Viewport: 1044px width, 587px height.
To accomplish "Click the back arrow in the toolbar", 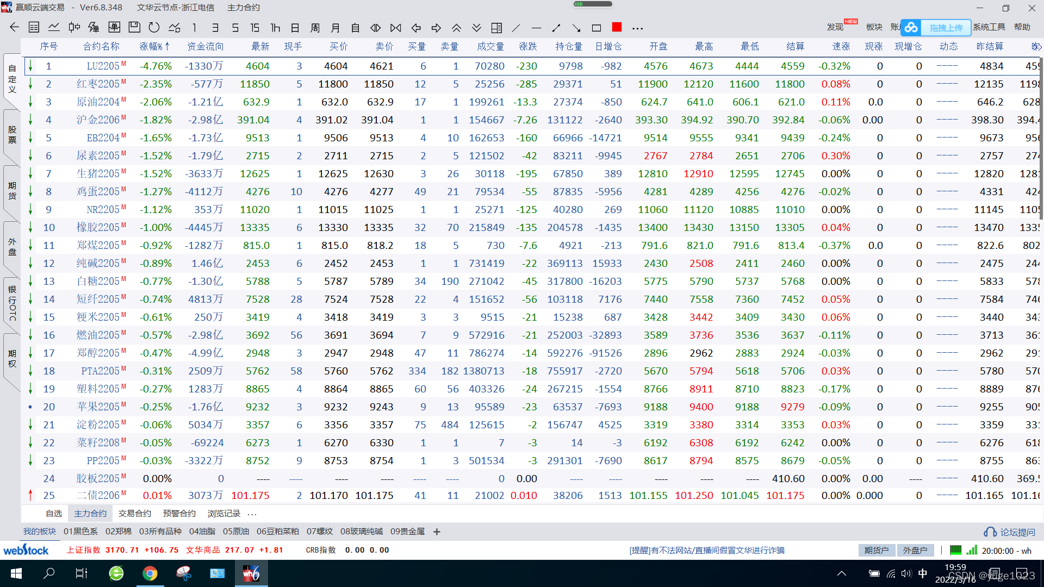I will 14,27.
